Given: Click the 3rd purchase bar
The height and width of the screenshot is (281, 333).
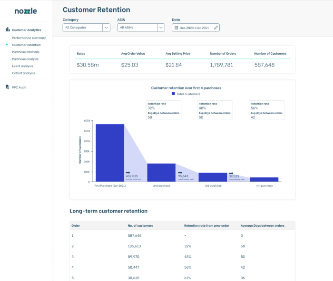Looking at the screenshot, I should [213, 177].
